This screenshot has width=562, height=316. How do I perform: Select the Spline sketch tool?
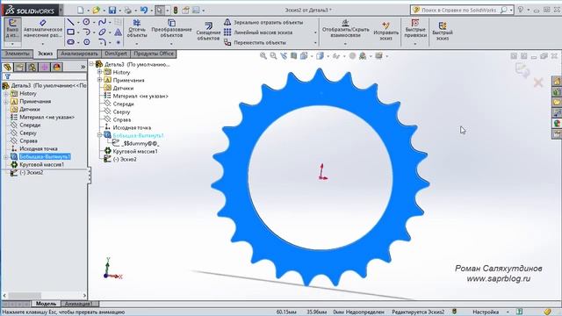(x=102, y=22)
